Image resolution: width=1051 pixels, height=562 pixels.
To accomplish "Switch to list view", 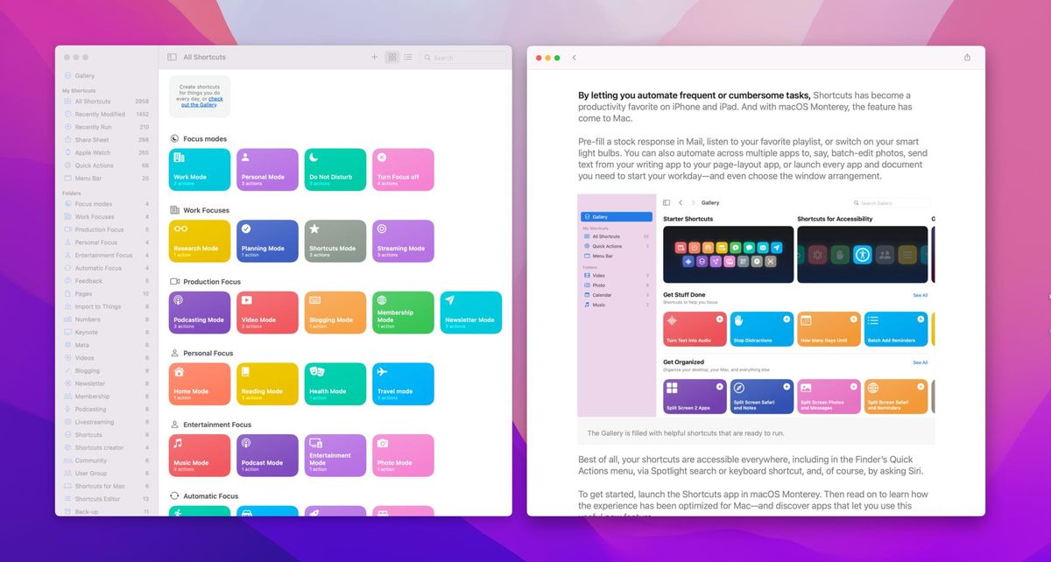I will tap(407, 56).
